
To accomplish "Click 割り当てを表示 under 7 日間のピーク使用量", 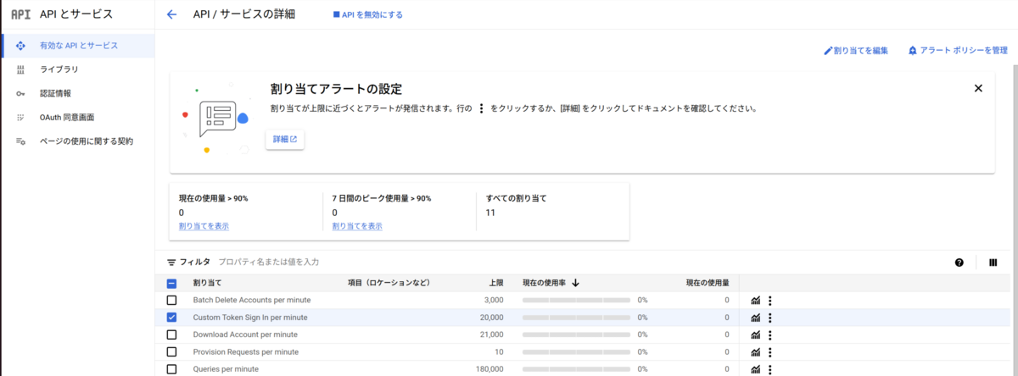I will pos(357,226).
